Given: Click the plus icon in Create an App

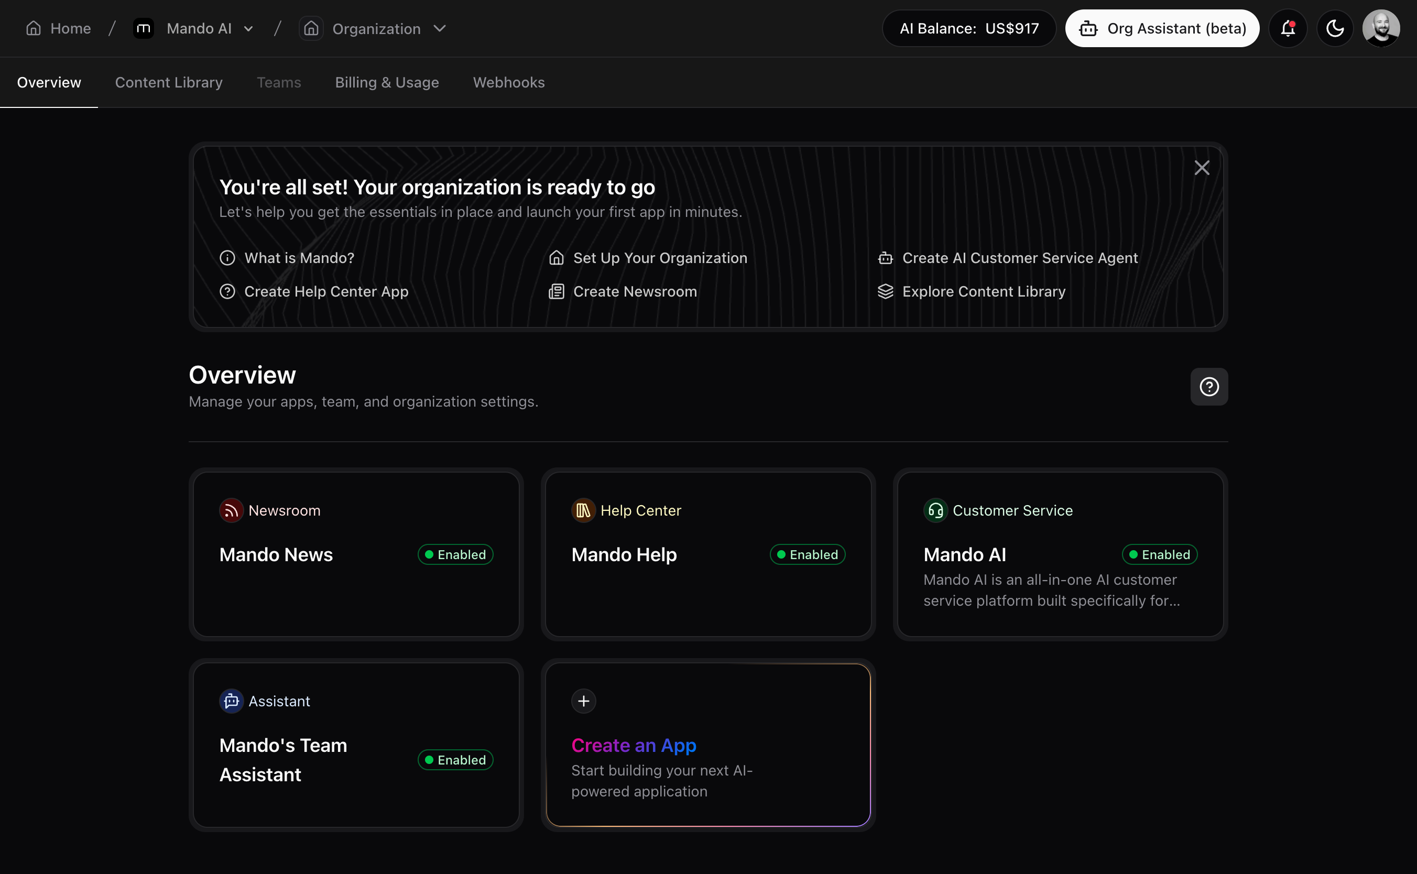Looking at the screenshot, I should 583,701.
